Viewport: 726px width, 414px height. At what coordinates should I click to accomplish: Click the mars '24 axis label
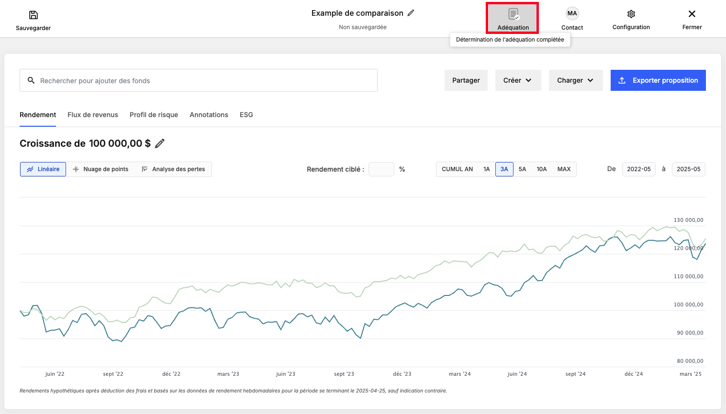pyautogui.click(x=460, y=374)
